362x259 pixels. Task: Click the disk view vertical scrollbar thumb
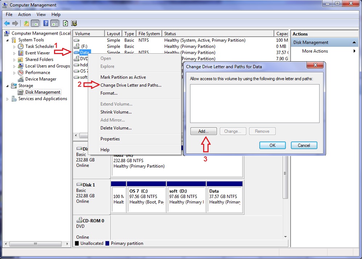pos(285,177)
